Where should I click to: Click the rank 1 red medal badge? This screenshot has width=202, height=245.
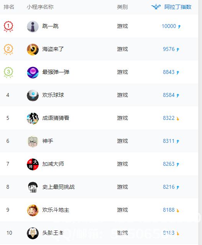click(x=8, y=26)
